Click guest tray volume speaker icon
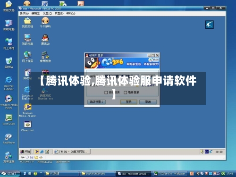 click(x=202, y=152)
